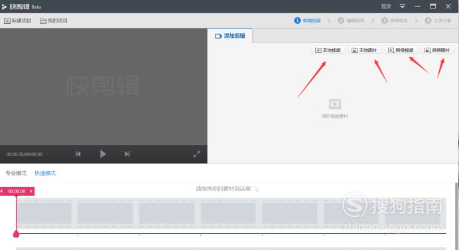Minimize the 快剪辑 window

tap(418, 7)
